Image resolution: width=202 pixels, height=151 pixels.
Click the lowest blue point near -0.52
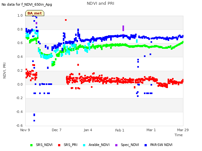click(x=34, y=120)
